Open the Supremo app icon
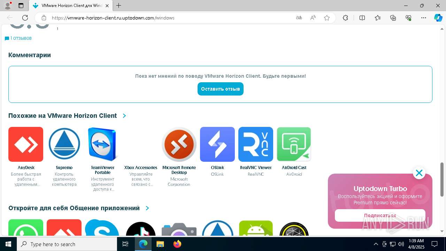The image size is (446, 251). tap(64, 144)
